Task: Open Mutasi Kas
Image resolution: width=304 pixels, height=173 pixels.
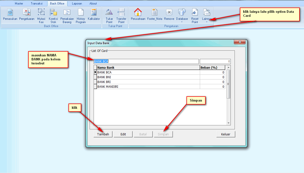Action: 41,15
